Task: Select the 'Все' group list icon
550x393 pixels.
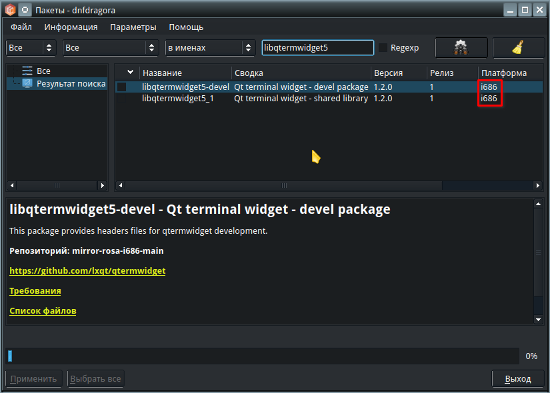Action: [27, 71]
